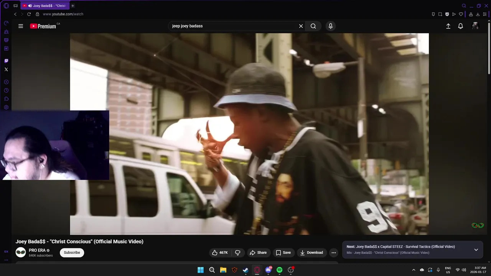Clear the search box with X
The image size is (491, 276).
pyautogui.click(x=301, y=26)
